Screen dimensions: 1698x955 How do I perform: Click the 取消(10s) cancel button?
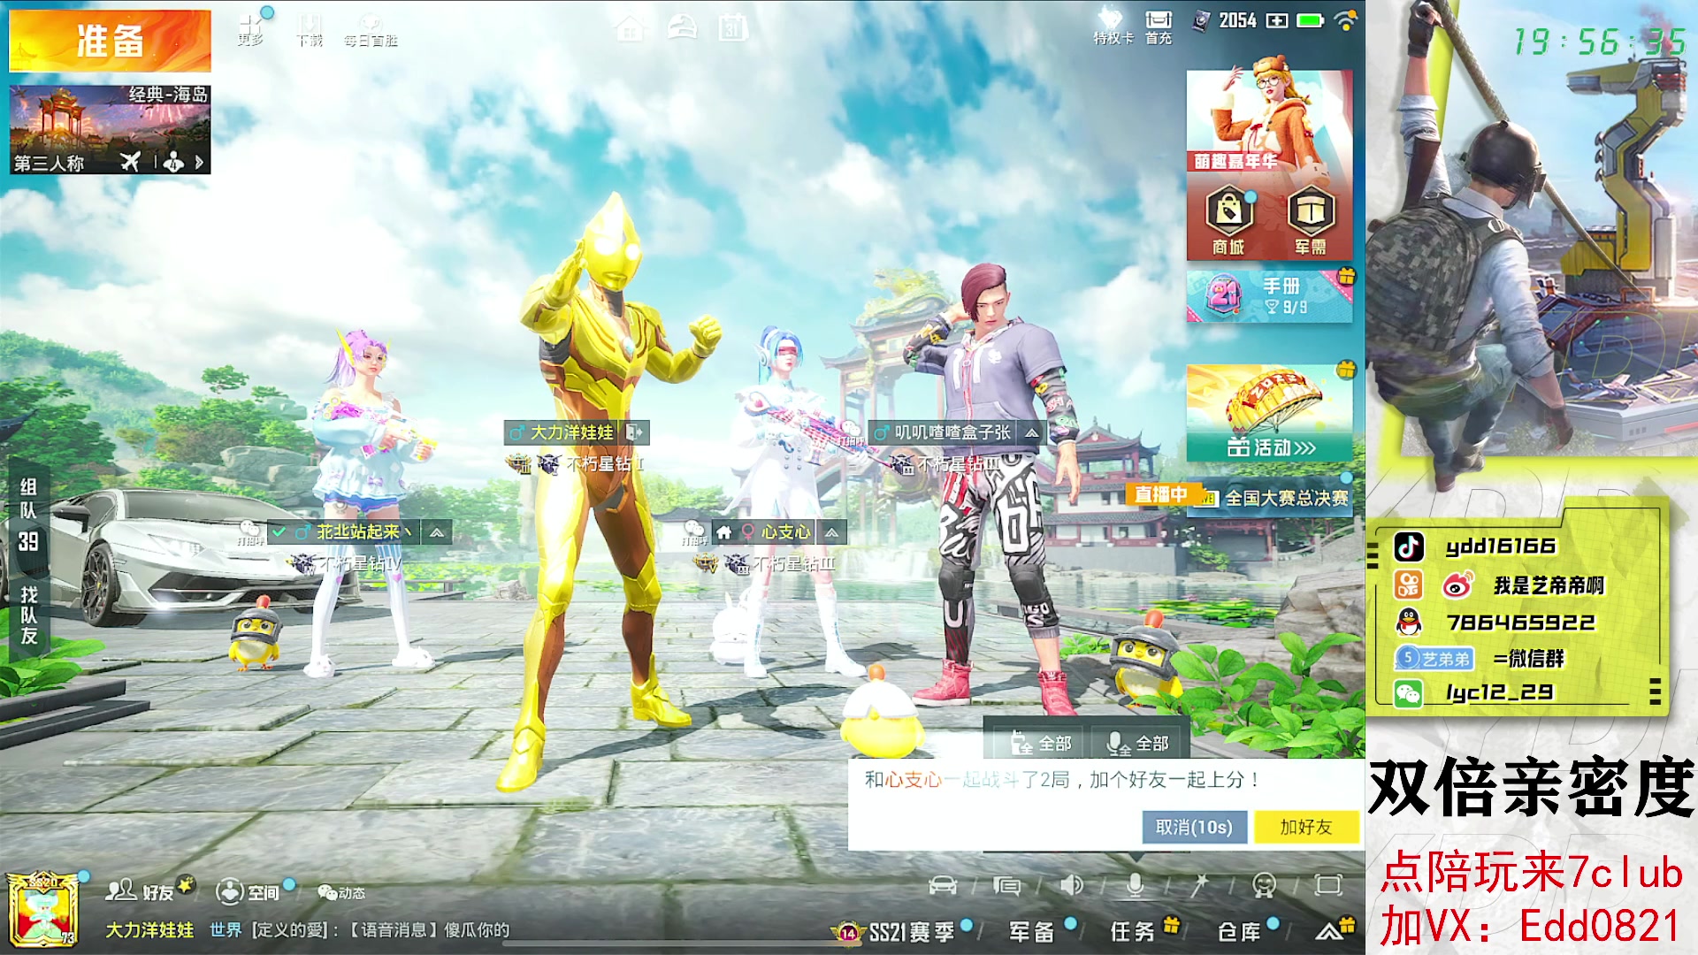coord(1194,827)
